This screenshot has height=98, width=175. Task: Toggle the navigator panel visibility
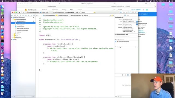click(130, 12)
